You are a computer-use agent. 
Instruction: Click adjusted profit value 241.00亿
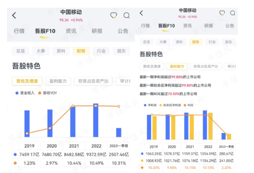coord(226,161)
